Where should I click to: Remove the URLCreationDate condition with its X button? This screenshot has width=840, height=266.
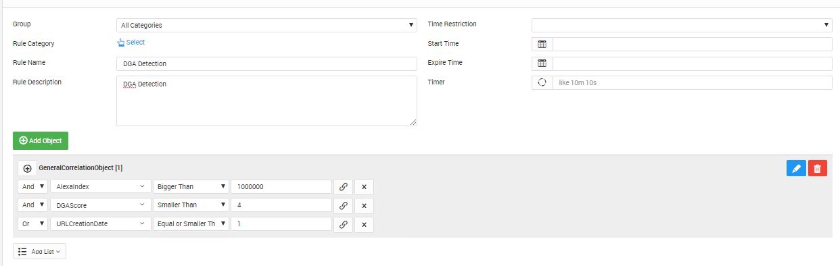pos(364,224)
